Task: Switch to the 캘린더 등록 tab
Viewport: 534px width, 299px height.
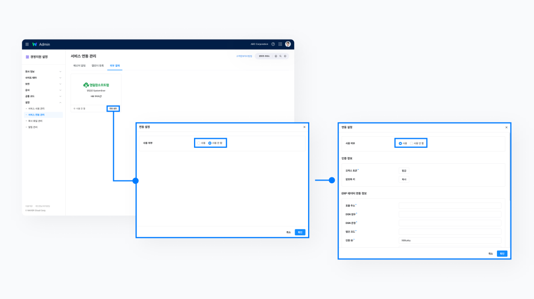Action: coord(98,66)
